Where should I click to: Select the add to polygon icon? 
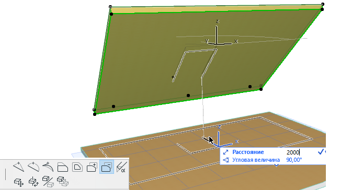[x=92, y=167]
